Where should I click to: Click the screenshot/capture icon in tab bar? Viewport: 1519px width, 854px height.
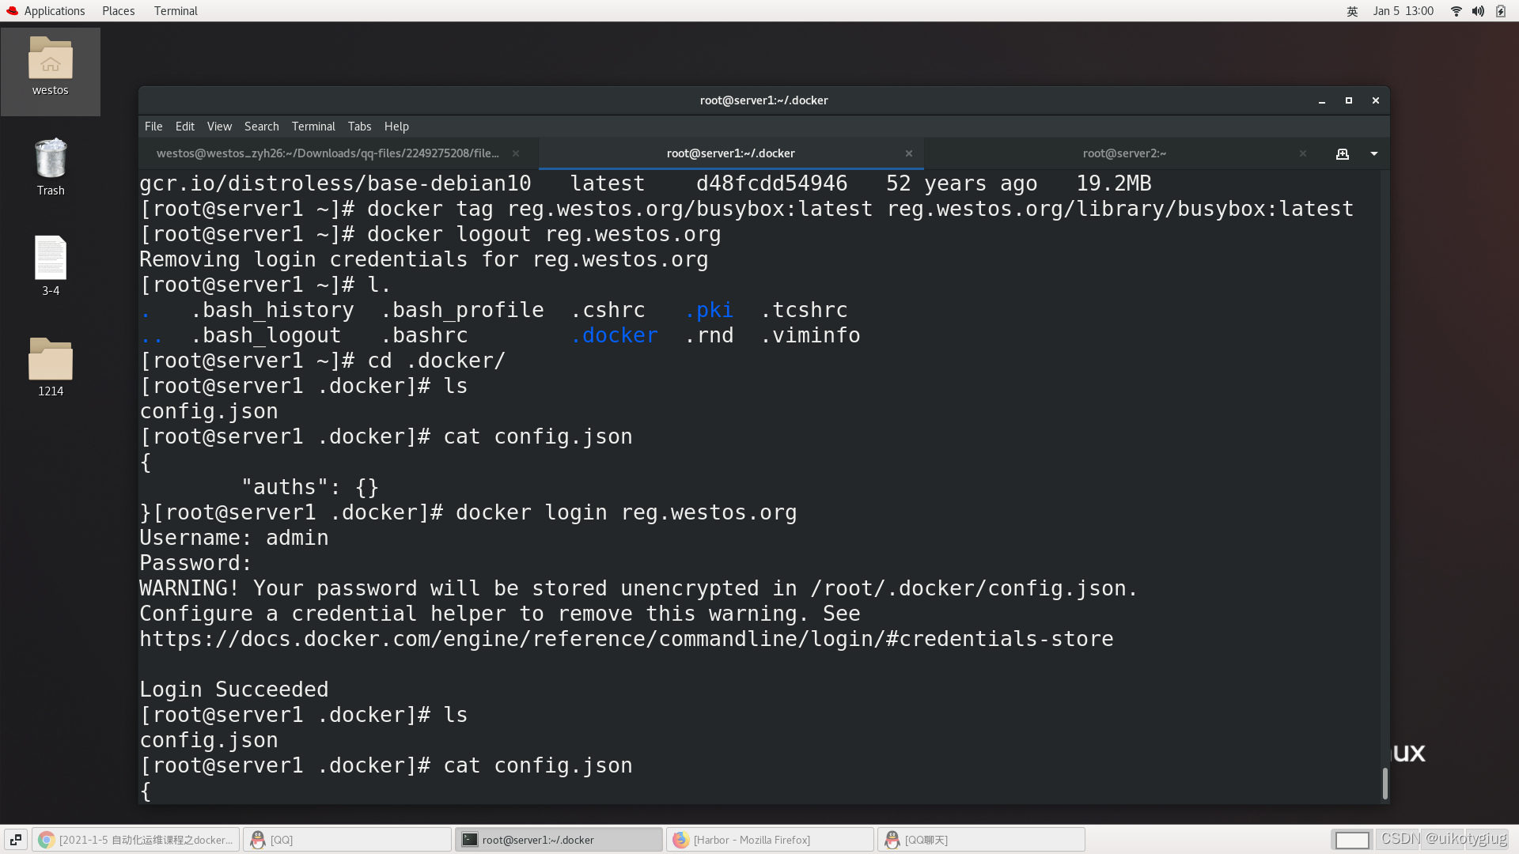1342,153
